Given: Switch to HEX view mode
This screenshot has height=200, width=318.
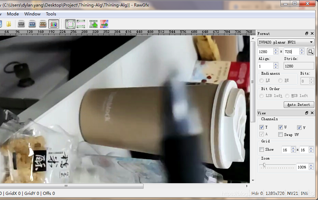Looking at the screenshot, I should [x=32, y=24].
